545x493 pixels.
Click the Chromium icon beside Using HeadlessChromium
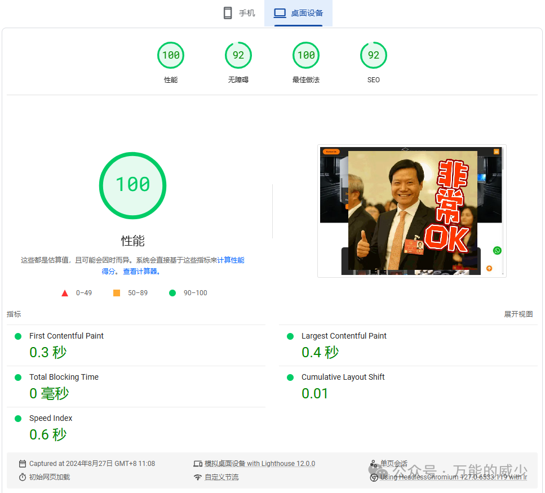pos(374,478)
